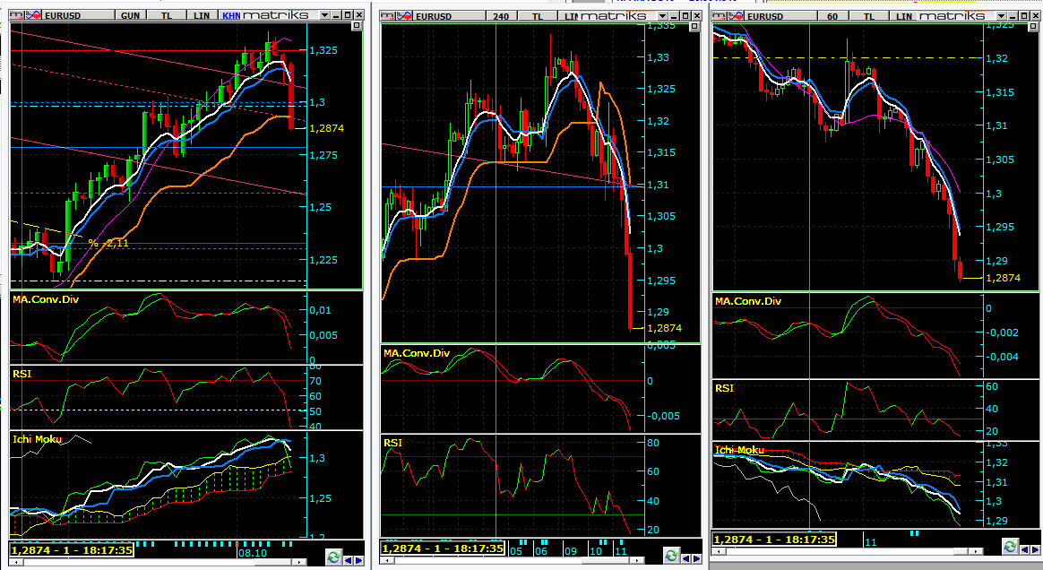Screen dimensions: 1043x570
Task: Maximize the GUN EURUSD chart window
Action: coord(348,15)
